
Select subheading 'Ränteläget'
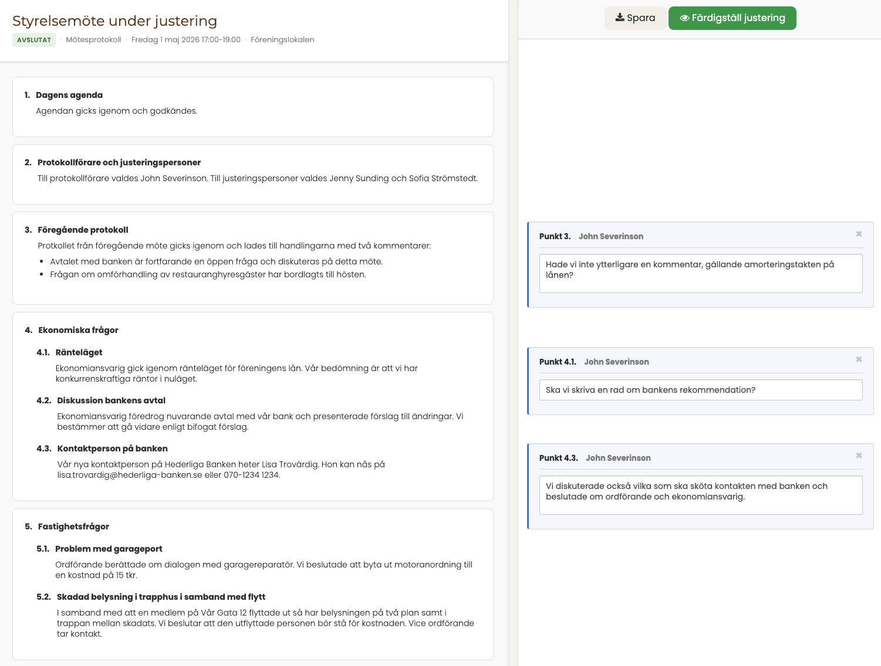coord(79,352)
